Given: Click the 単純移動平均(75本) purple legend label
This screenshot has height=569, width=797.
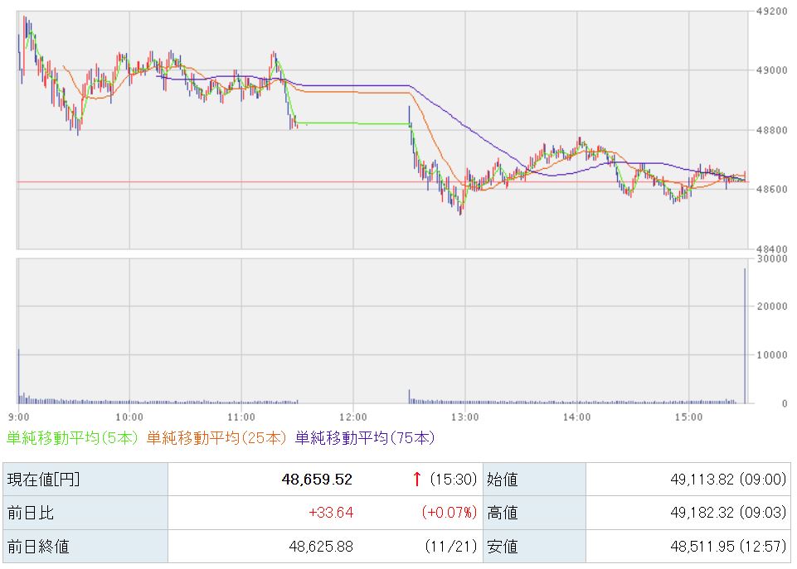Looking at the screenshot, I should tap(364, 437).
